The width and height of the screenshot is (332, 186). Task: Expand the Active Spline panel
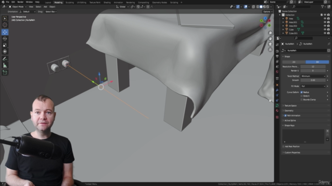(290, 120)
